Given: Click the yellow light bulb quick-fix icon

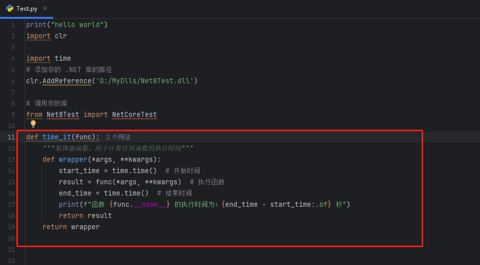Looking at the screenshot, I should click(33, 124).
